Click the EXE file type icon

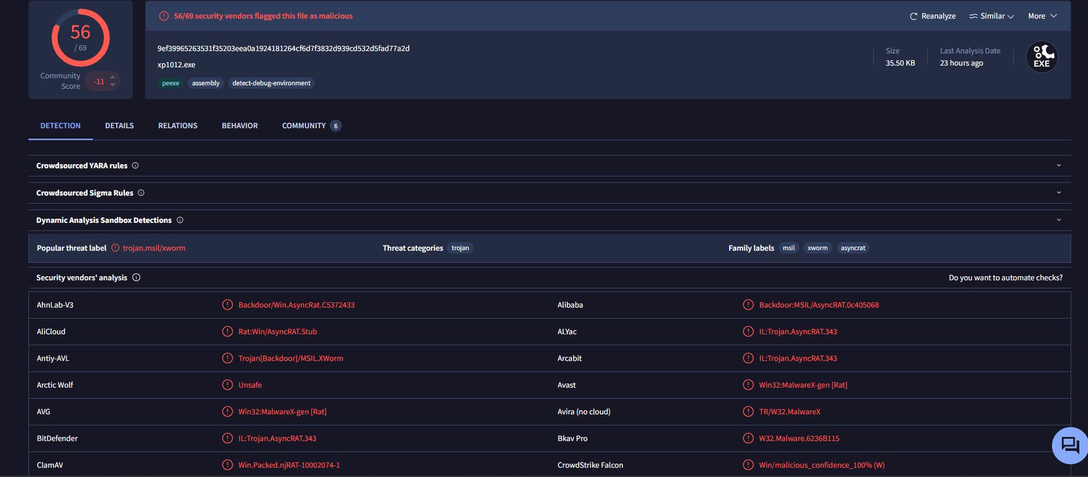1042,57
